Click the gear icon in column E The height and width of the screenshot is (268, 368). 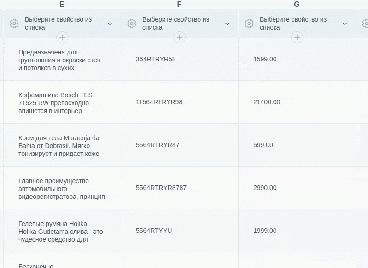click(14, 24)
